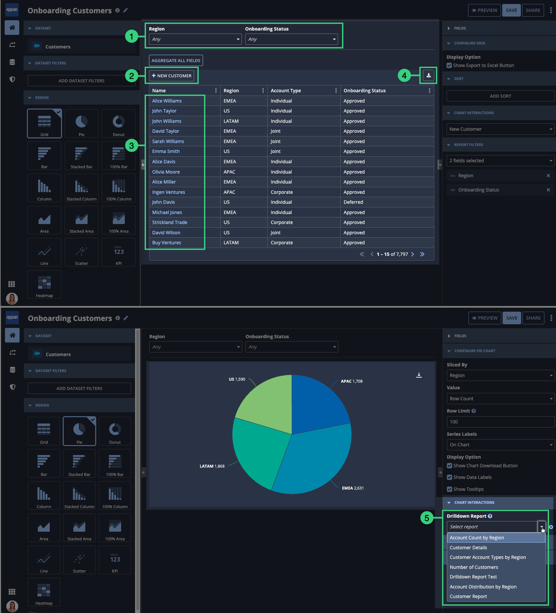Open the three-dot options menu in upper header

[551, 10]
